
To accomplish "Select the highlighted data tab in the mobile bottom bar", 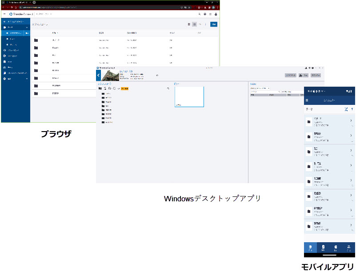I will pos(310,248).
